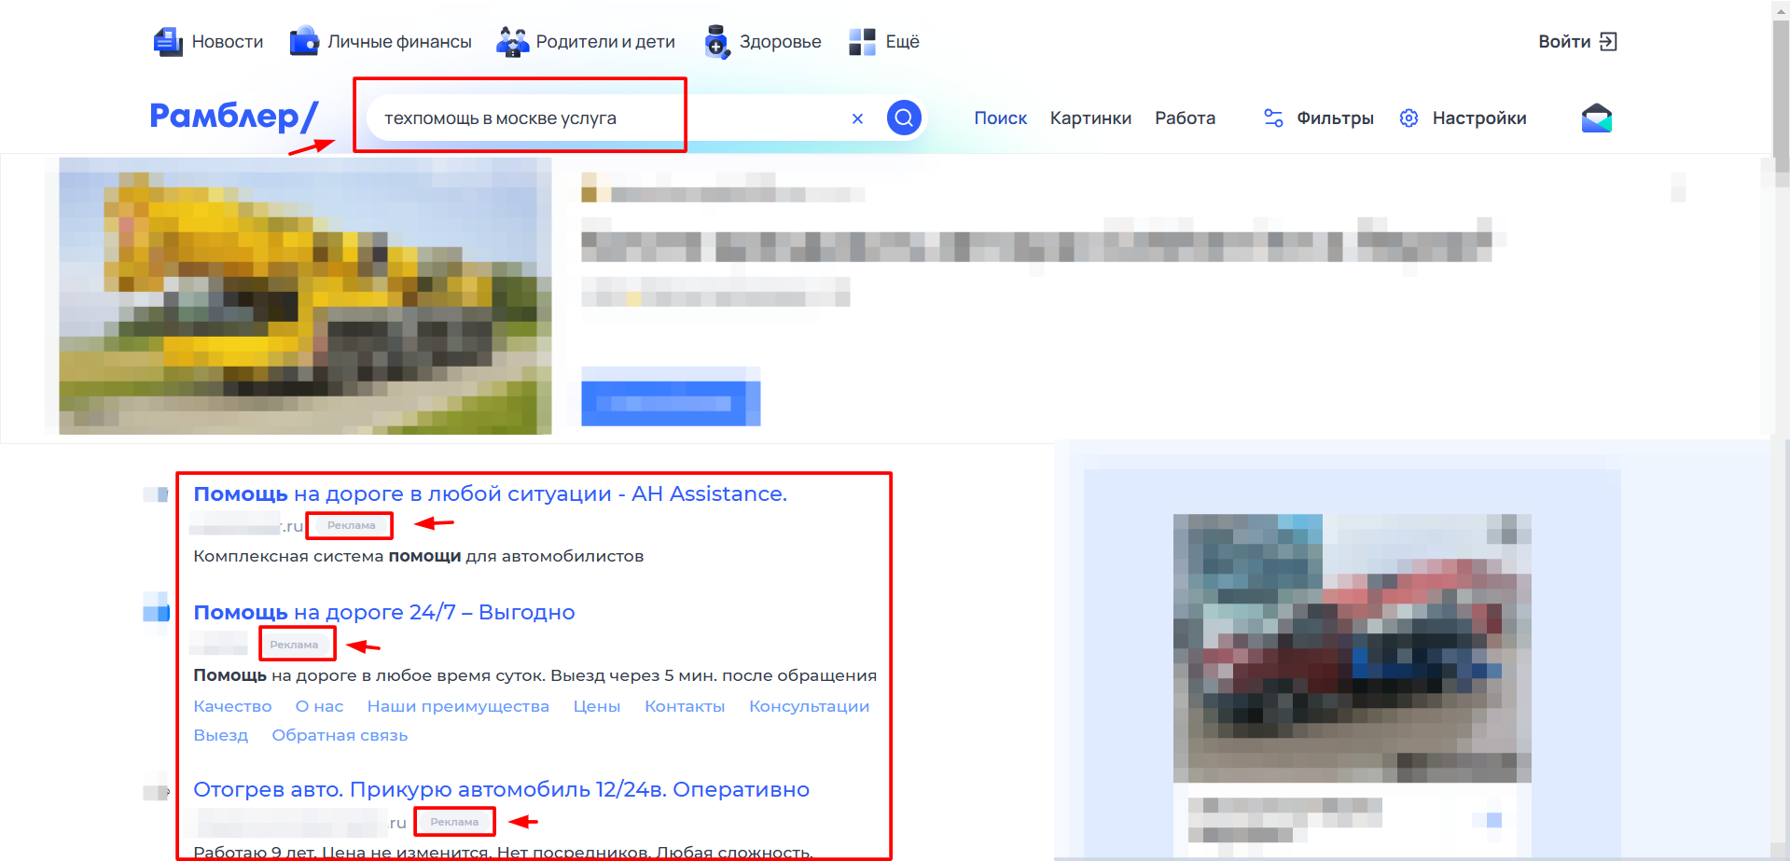Click Реклама badge under Отогрев авто result

click(454, 822)
